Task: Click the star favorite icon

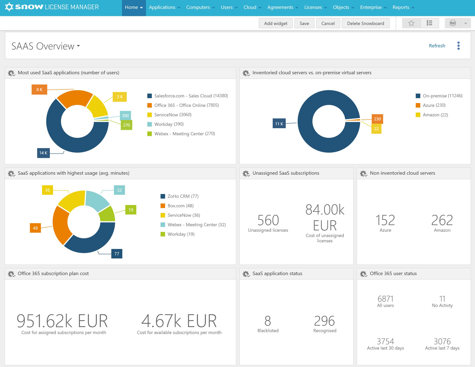Action: click(x=411, y=23)
